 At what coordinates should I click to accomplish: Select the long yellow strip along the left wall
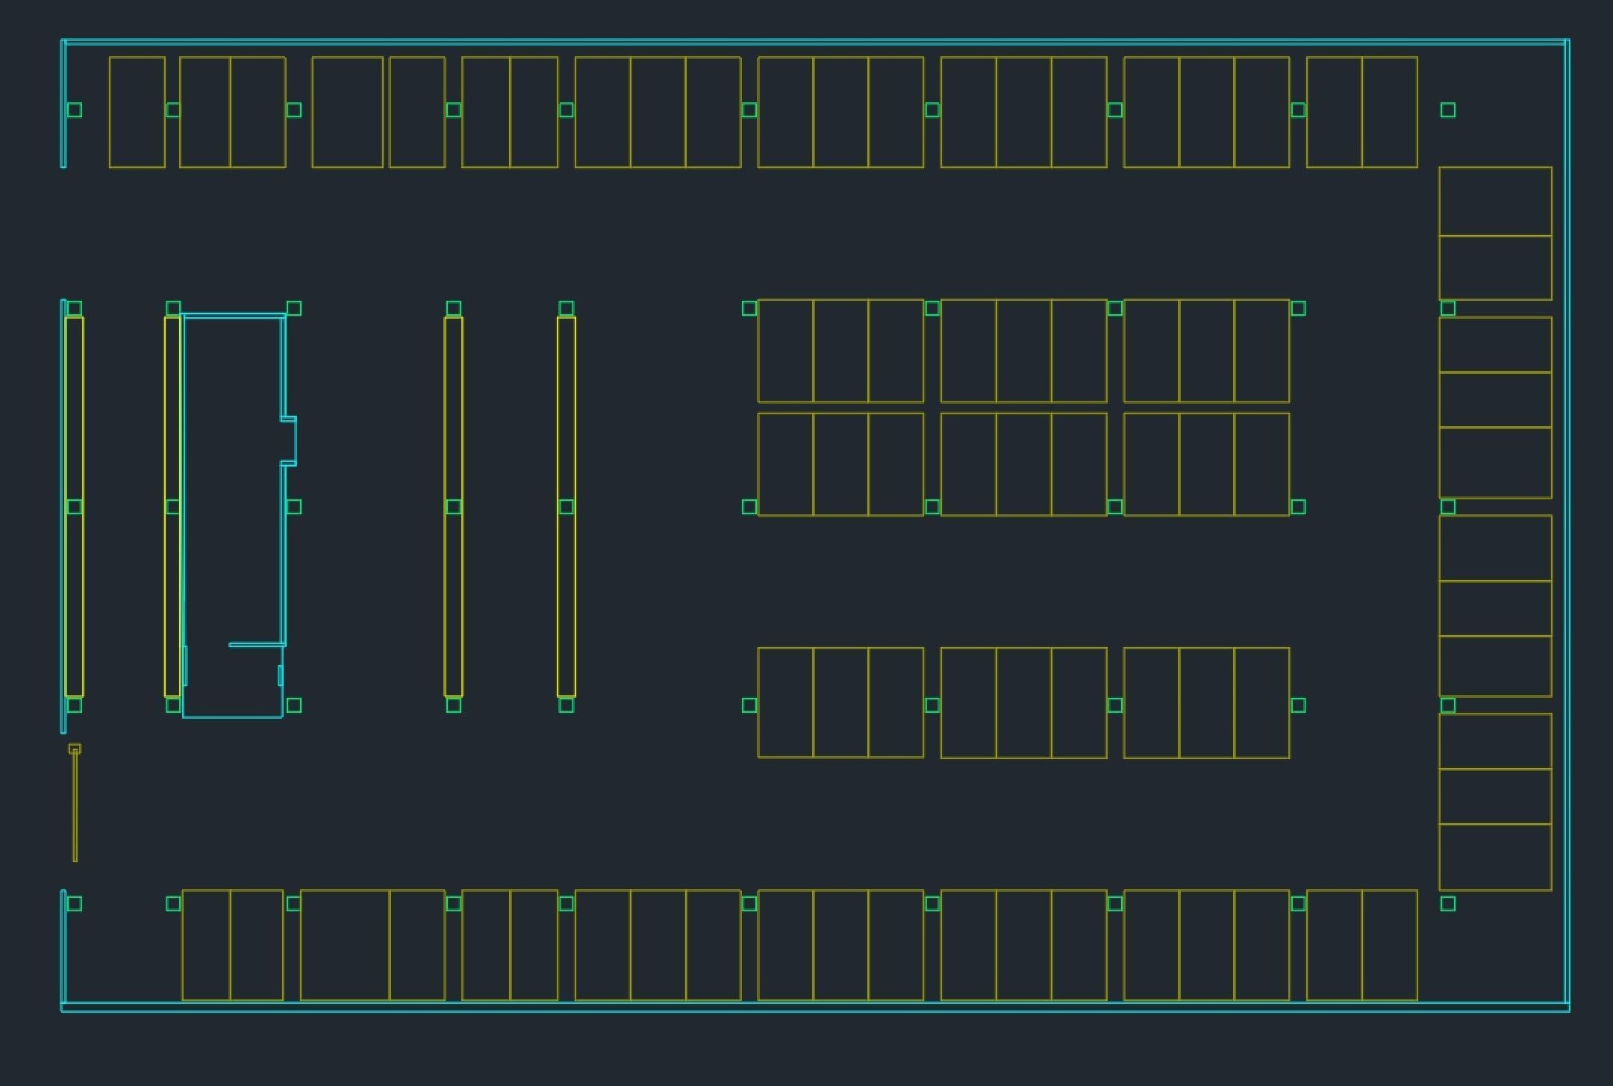[x=74, y=418]
